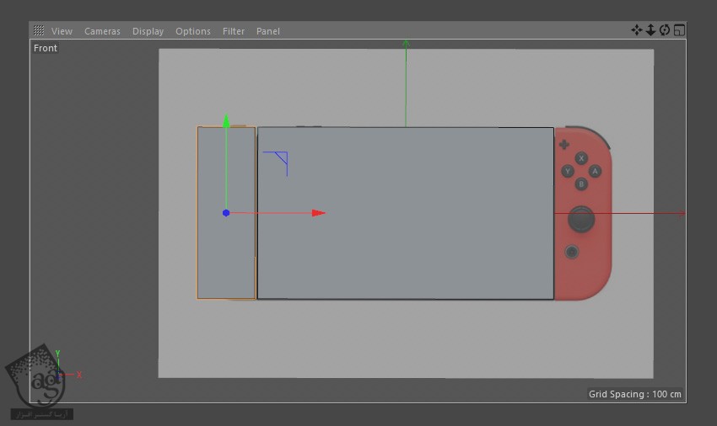The height and width of the screenshot is (426, 717).
Task: Click the move camera pan icon
Action: point(637,30)
